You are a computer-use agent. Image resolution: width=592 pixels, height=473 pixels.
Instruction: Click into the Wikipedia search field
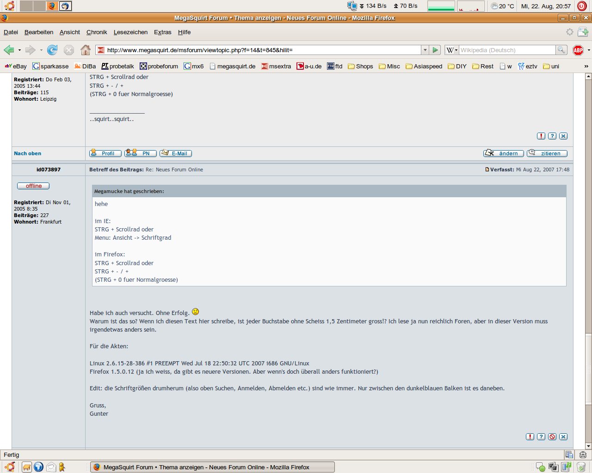(x=506, y=50)
